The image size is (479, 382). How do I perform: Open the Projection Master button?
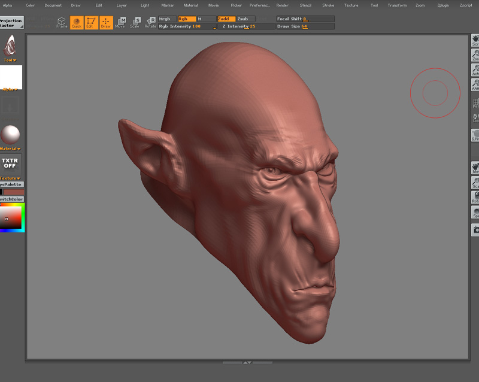[11, 23]
